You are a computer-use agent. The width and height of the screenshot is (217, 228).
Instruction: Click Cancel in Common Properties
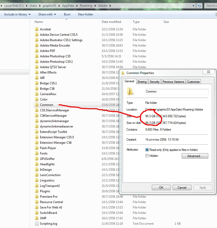pos(182,187)
